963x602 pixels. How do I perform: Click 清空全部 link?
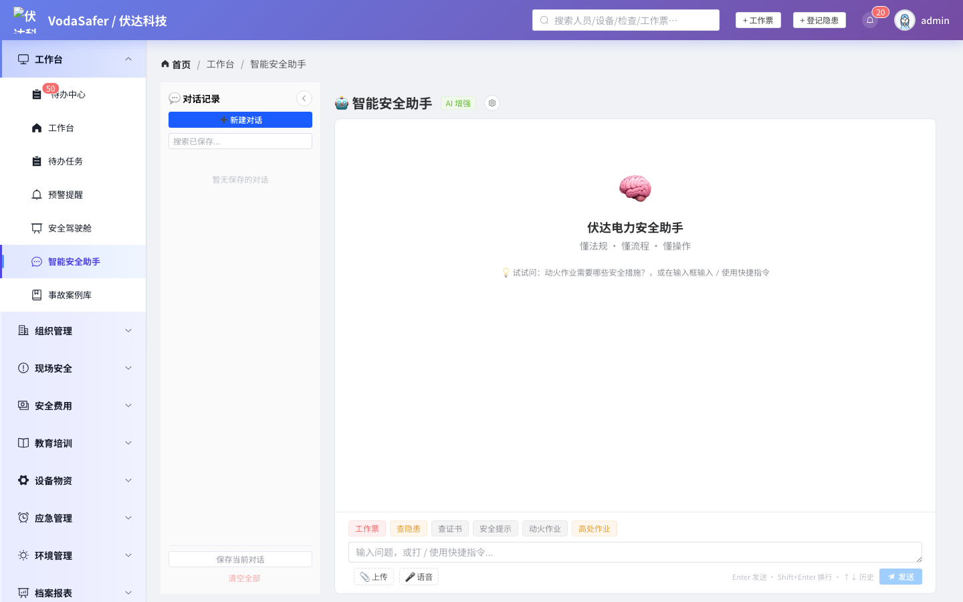click(x=244, y=579)
